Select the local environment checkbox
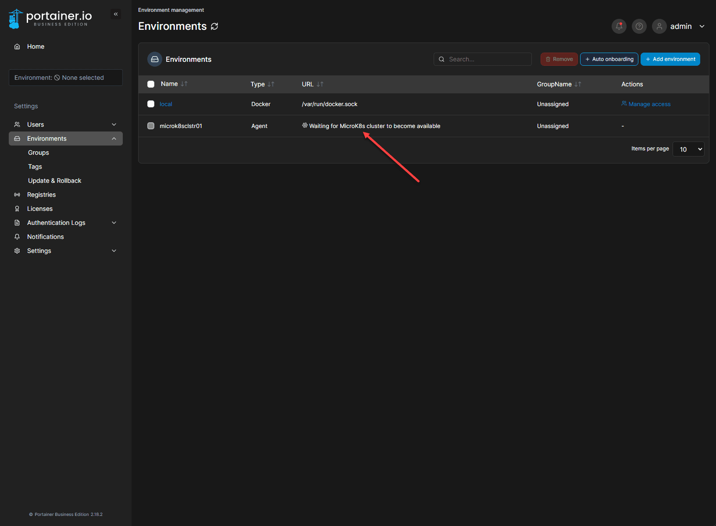The height and width of the screenshot is (526, 716). click(151, 104)
